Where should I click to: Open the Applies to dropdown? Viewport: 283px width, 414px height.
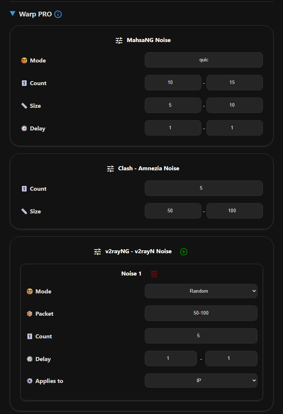201,380
